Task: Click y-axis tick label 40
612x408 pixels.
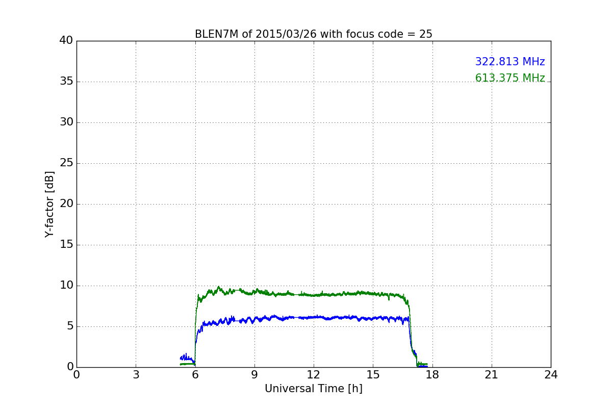Action: coord(66,41)
